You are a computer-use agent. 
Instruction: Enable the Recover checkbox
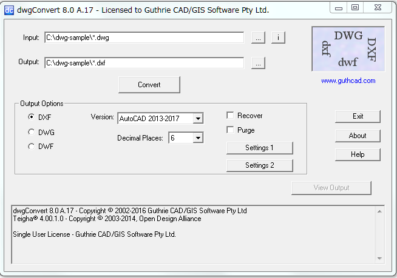coord(230,115)
